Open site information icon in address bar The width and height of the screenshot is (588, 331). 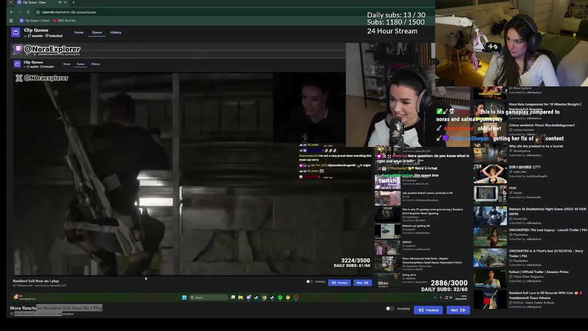tap(38, 12)
